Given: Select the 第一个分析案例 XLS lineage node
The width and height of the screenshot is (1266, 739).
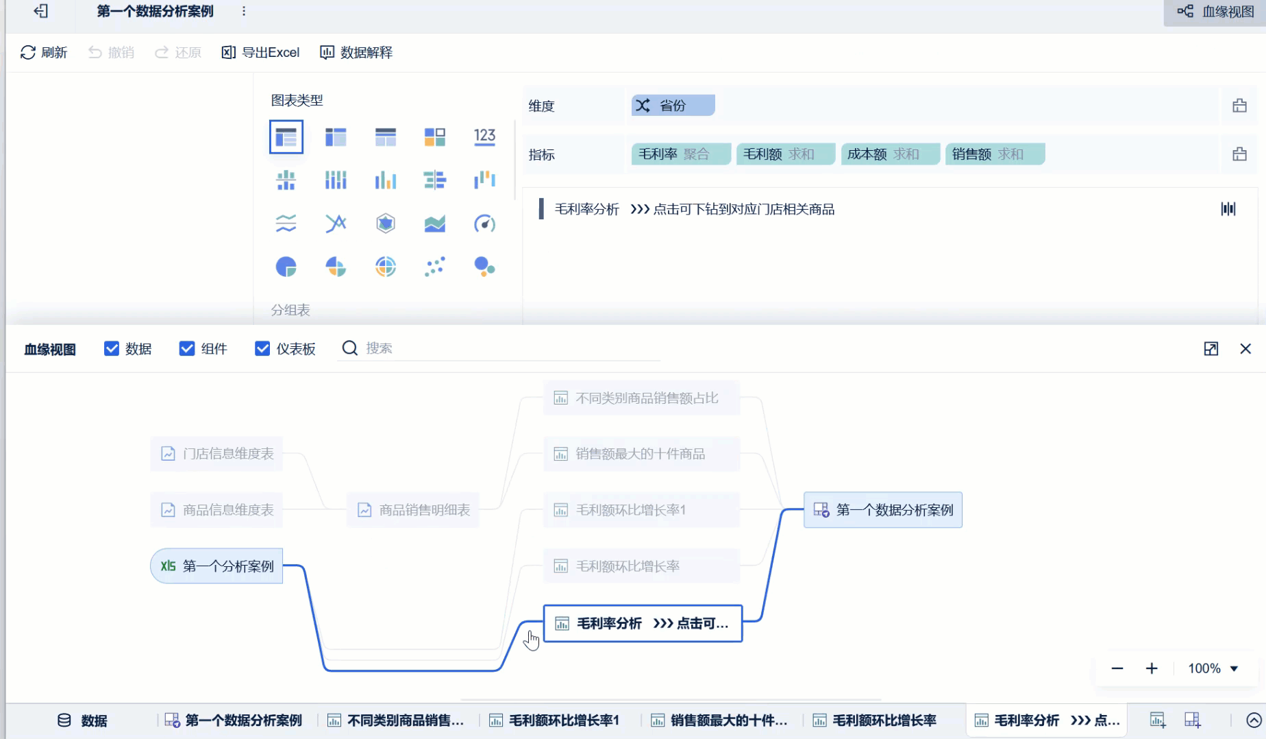Looking at the screenshot, I should [x=216, y=566].
